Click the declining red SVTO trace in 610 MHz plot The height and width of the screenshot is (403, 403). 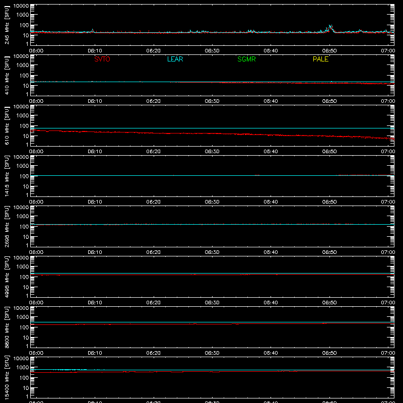coord(212,133)
